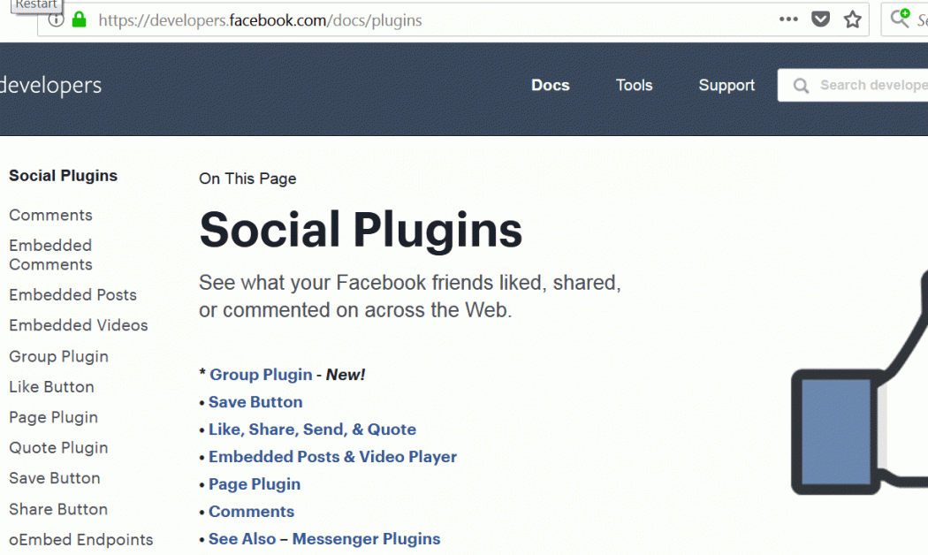Open the Tools menu

point(634,86)
